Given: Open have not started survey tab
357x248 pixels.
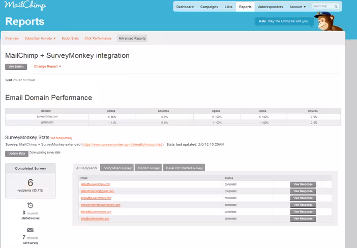Looking at the screenshot, I should [184, 168].
